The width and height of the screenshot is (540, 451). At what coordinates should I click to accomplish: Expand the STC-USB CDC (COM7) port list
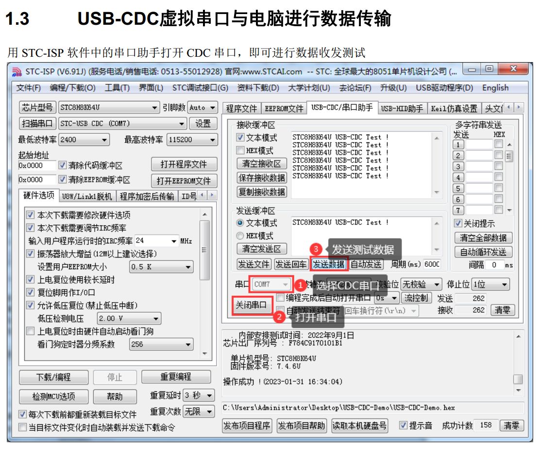click(122, 124)
